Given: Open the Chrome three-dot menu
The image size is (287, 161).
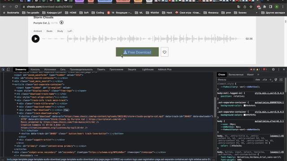Looking at the screenshot, I should pyautogui.click(x=283, y=7).
